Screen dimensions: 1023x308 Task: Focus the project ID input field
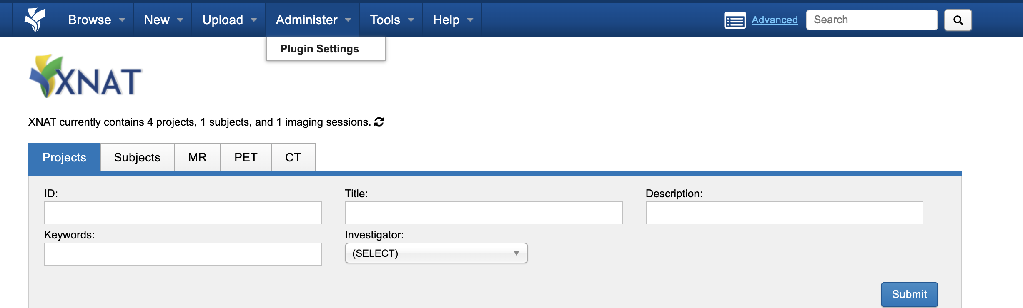point(183,213)
